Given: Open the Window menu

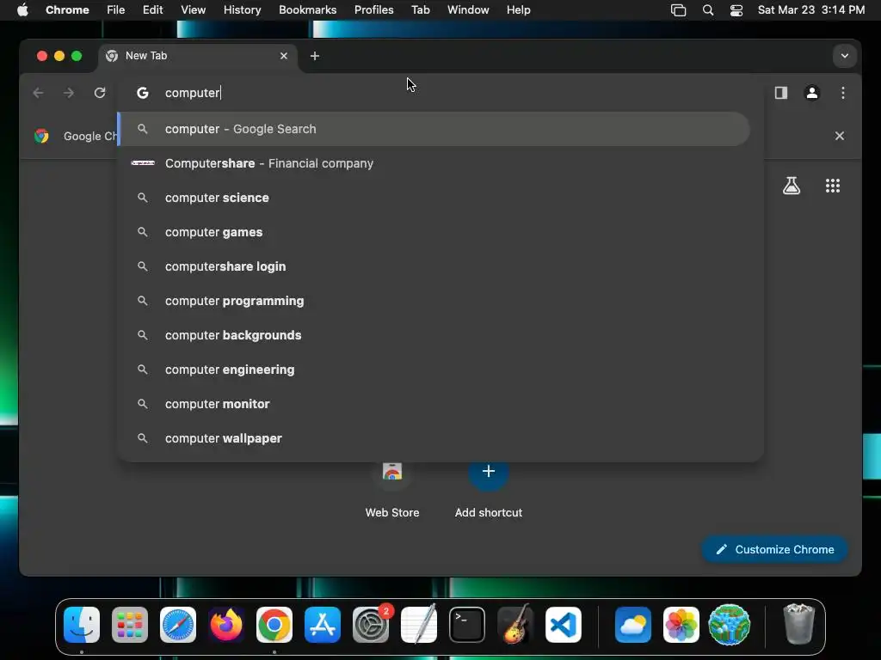Looking at the screenshot, I should [x=468, y=9].
